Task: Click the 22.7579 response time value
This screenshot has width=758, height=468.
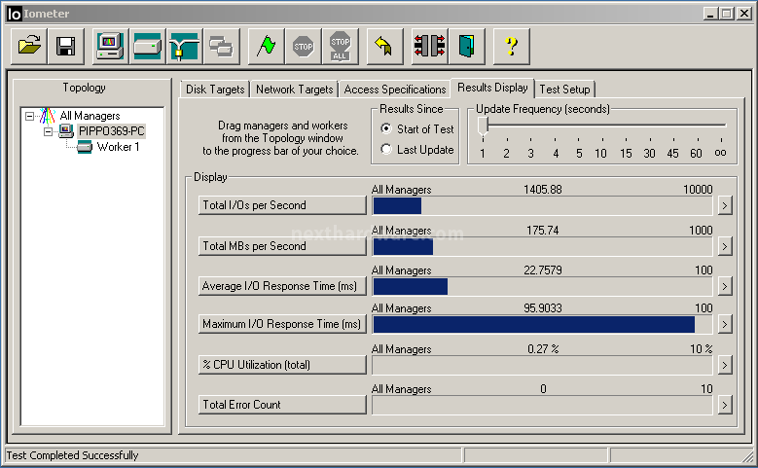Action: [x=542, y=270]
